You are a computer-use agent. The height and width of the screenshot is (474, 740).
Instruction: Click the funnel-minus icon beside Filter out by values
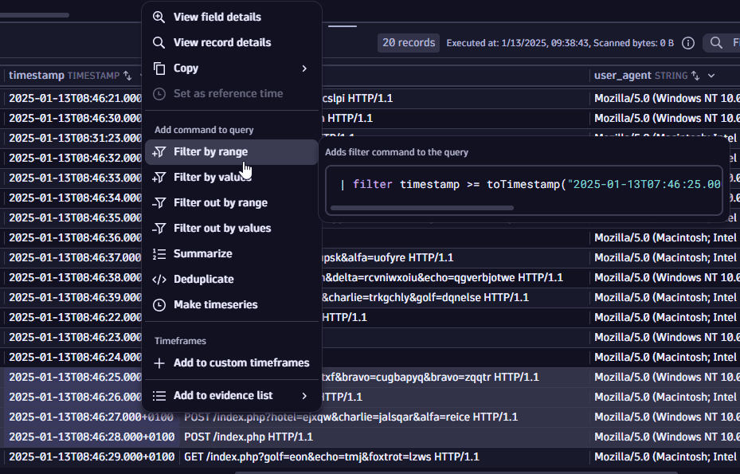coord(159,228)
